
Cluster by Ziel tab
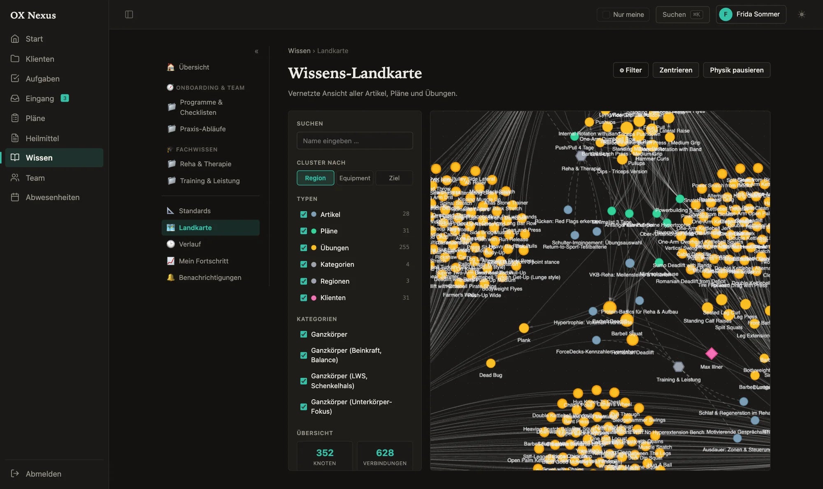394,178
